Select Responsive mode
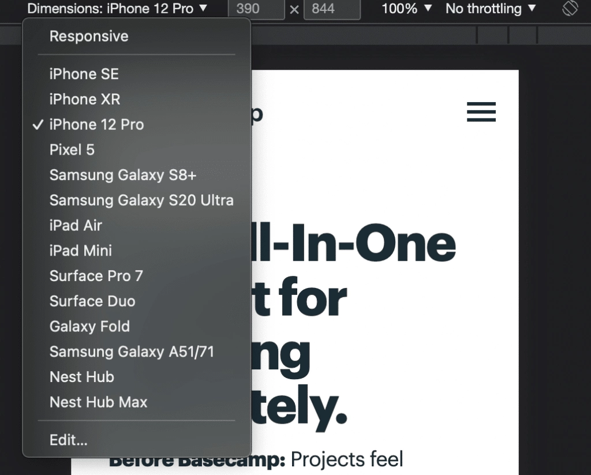591x475 pixels. point(88,36)
